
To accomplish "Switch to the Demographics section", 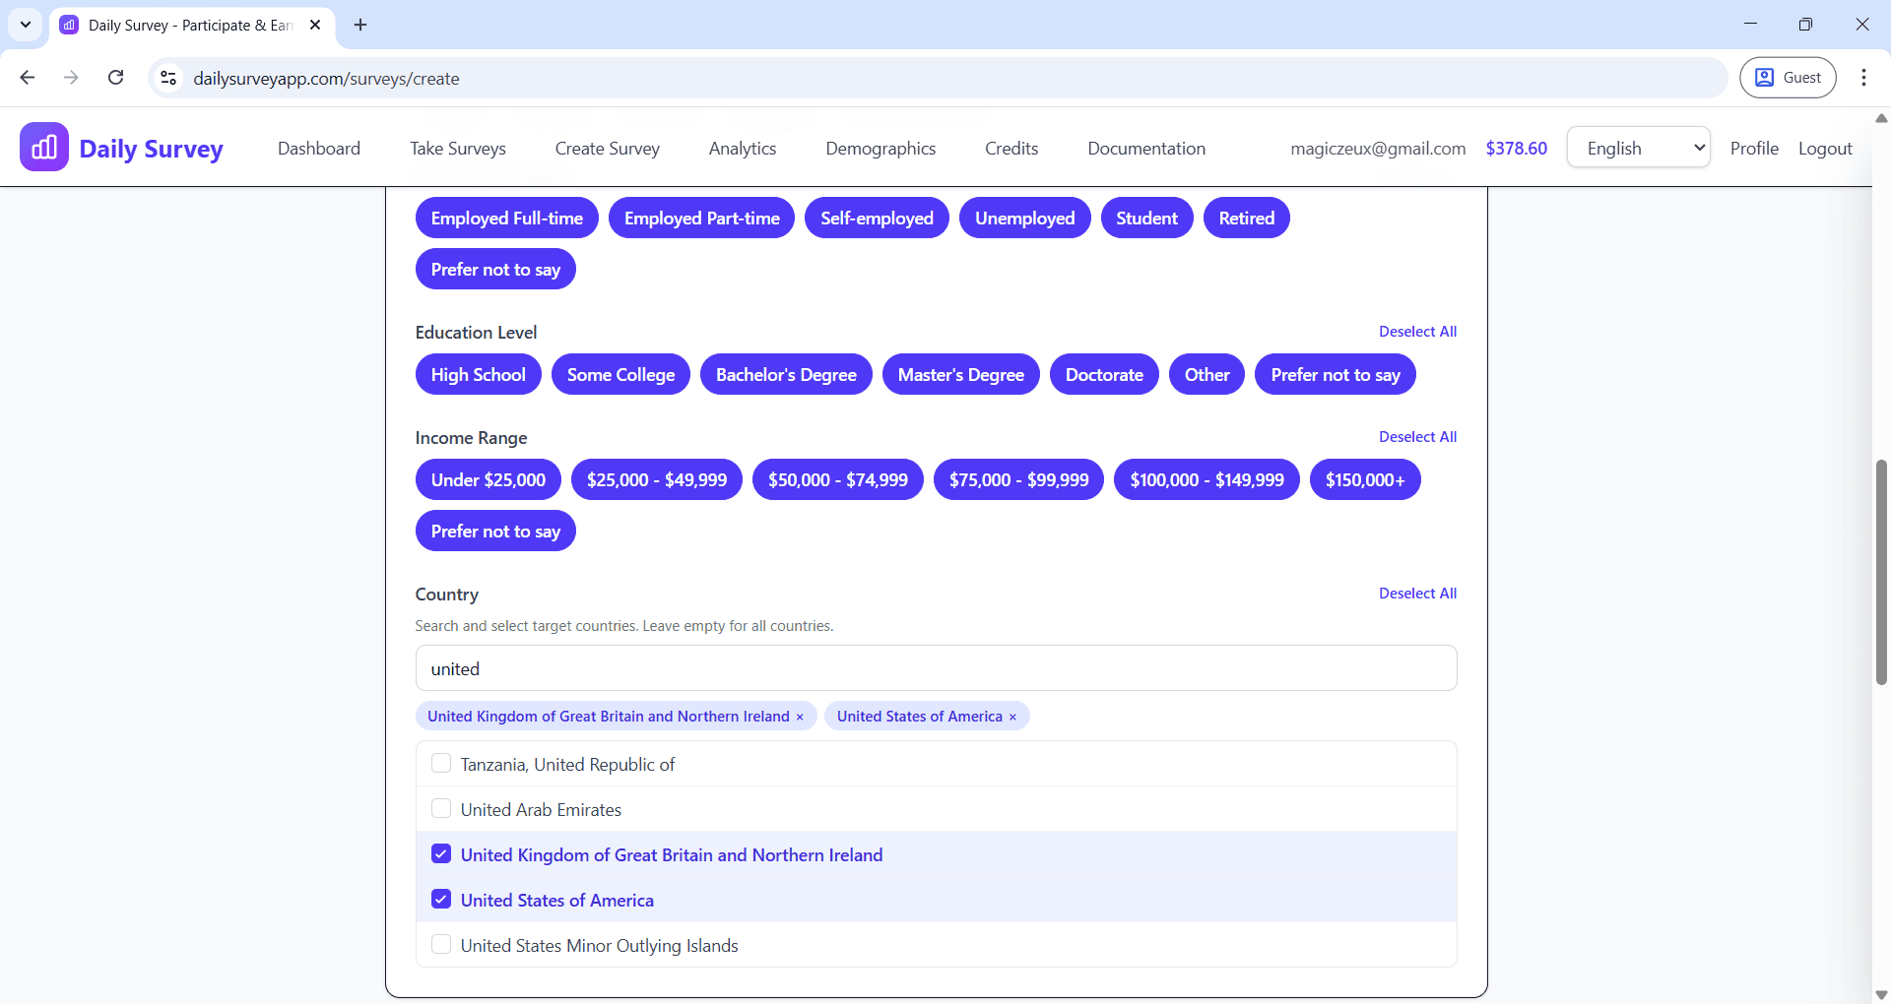I will (x=880, y=148).
